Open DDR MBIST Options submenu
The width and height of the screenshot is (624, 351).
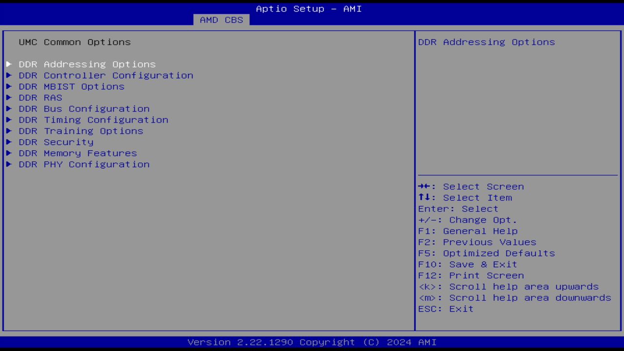(72, 87)
